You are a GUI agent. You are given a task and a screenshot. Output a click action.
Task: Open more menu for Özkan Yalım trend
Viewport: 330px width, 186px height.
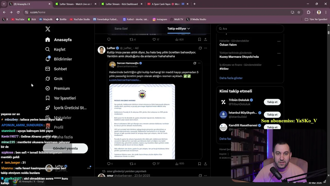click(279, 41)
